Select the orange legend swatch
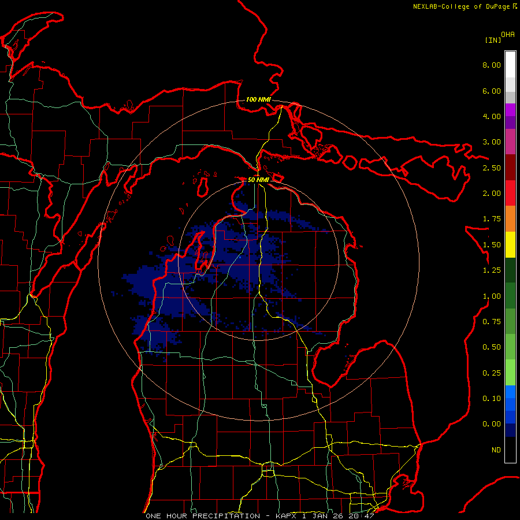 pyautogui.click(x=510, y=219)
